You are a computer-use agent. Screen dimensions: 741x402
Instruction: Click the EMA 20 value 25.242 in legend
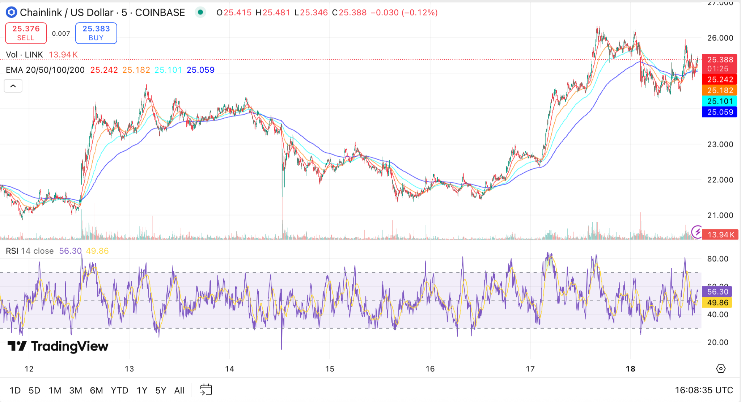(x=104, y=70)
